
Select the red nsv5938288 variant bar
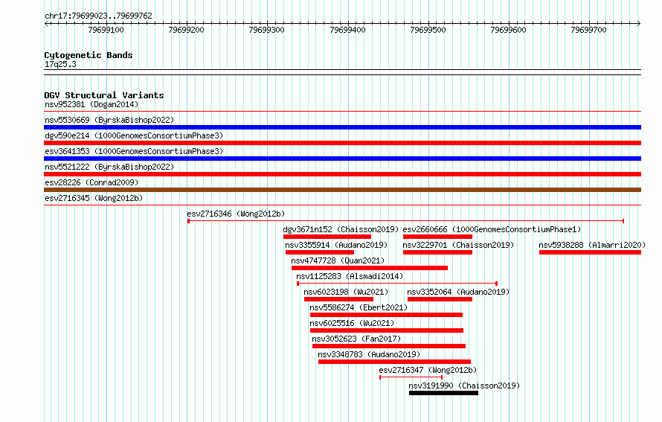coord(591,252)
